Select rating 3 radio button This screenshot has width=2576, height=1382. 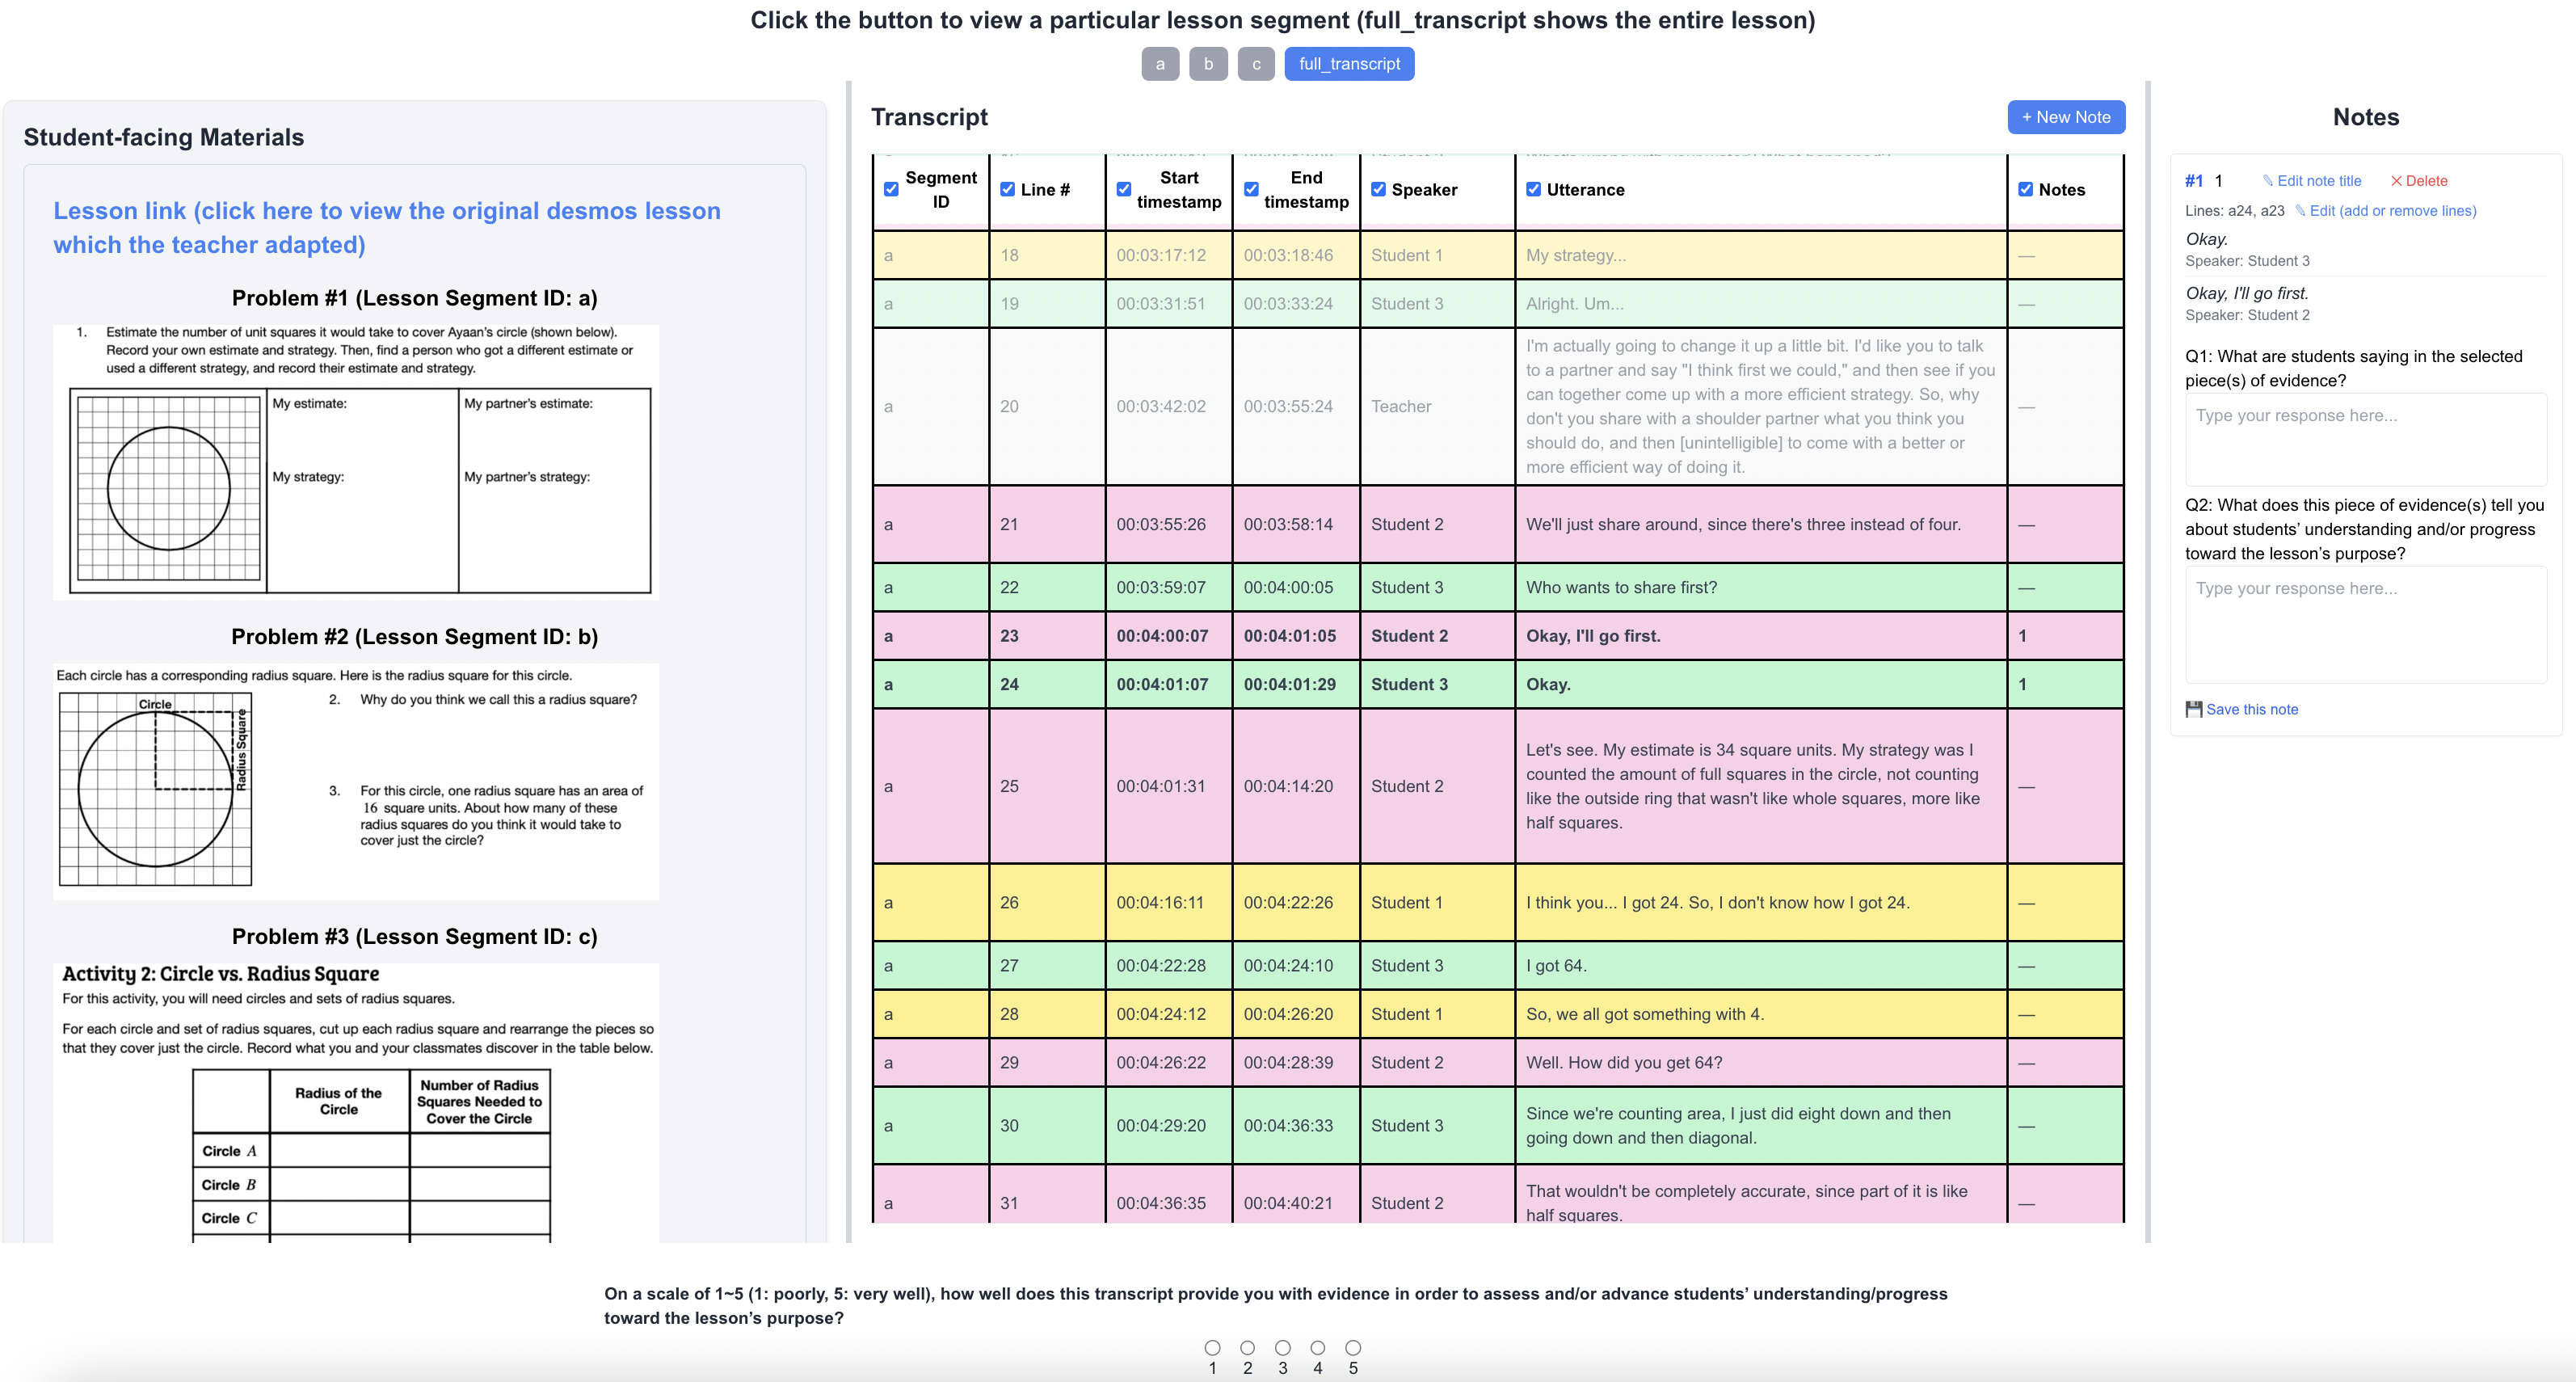click(x=1283, y=1347)
